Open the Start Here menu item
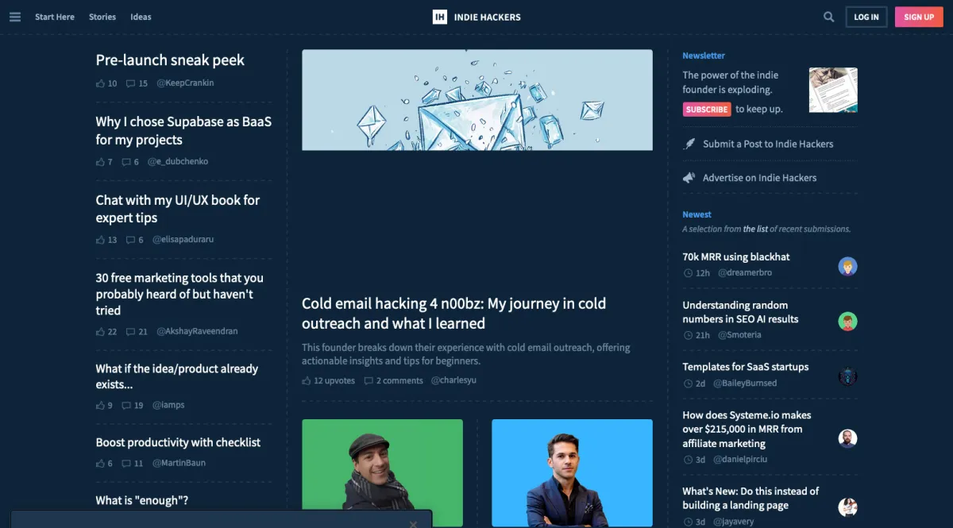The image size is (953, 528). [x=55, y=17]
